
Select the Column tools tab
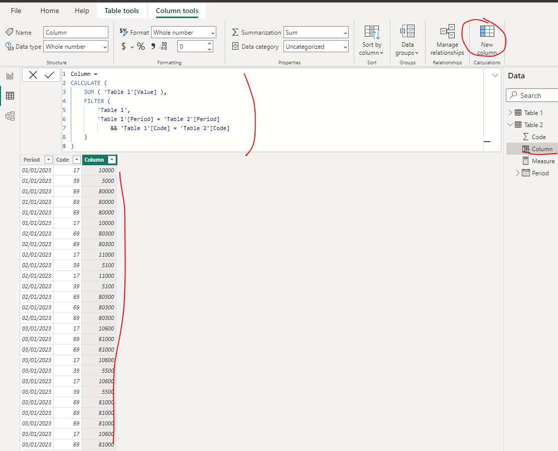[177, 11]
